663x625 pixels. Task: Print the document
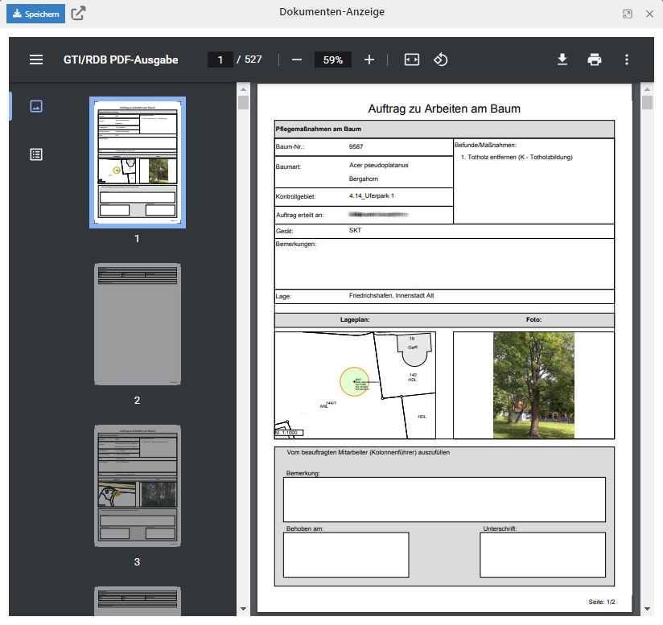coord(595,60)
